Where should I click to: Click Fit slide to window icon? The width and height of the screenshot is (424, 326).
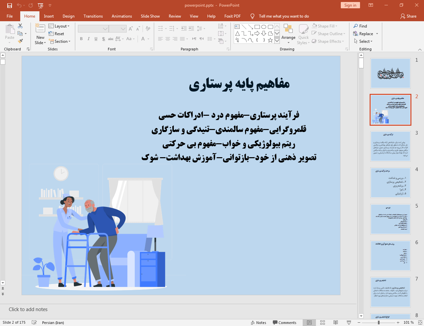[x=420, y=322]
